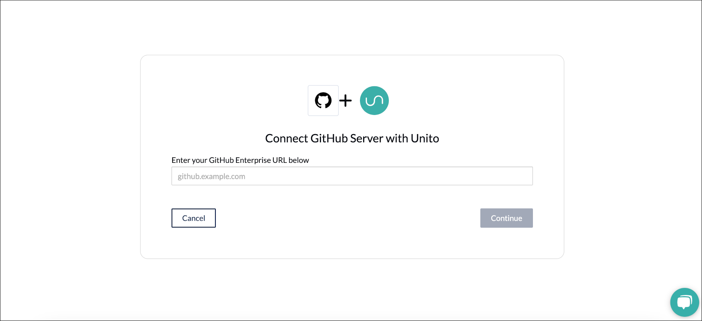Submit the form with Continue

click(x=506, y=218)
